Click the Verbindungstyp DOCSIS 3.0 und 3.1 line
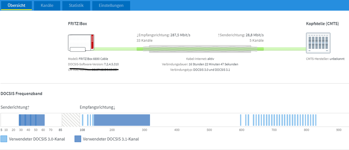This screenshot has height=150, width=349. tap(200, 70)
